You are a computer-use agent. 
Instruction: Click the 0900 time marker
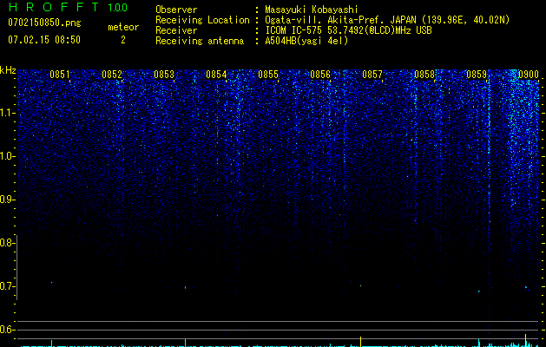point(529,75)
